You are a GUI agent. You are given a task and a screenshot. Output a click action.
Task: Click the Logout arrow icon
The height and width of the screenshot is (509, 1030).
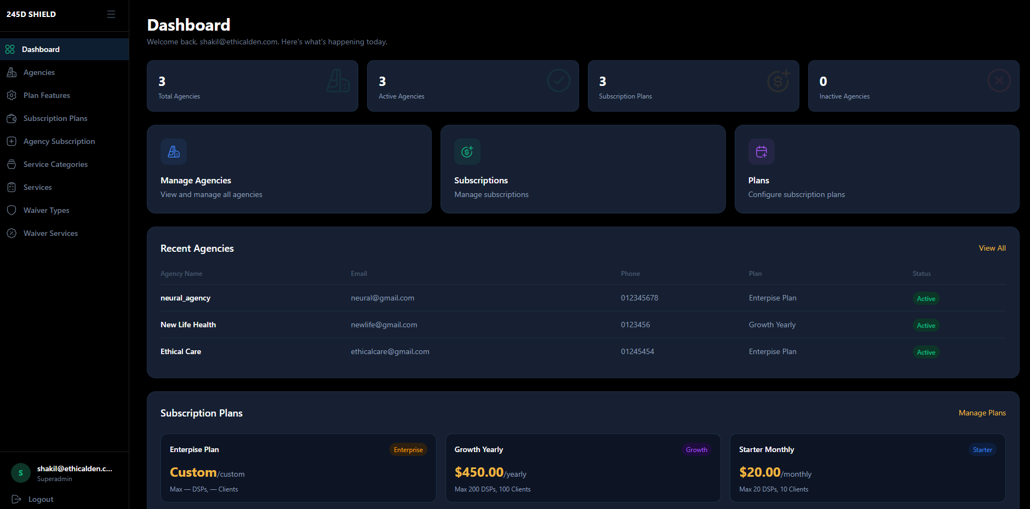16,499
